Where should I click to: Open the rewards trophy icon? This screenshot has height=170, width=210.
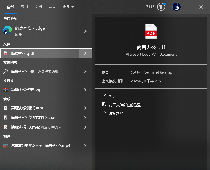[x=161, y=7]
